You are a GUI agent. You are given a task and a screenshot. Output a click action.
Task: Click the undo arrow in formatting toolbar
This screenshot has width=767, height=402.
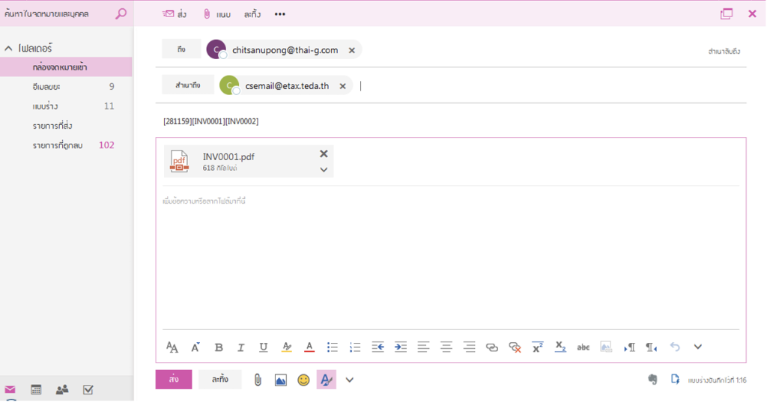tap(675, 347)
